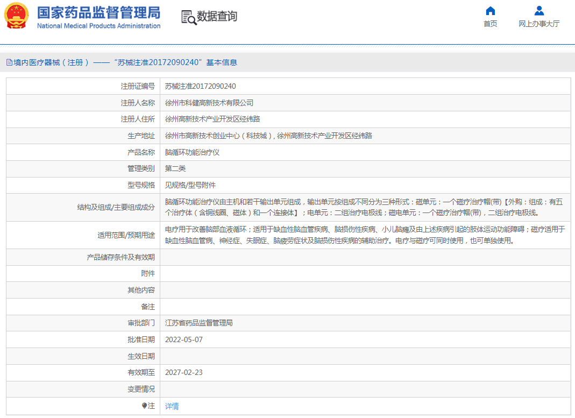Click the 首页 home house icon
Screen dimensions: 575x418
point(490,10)
